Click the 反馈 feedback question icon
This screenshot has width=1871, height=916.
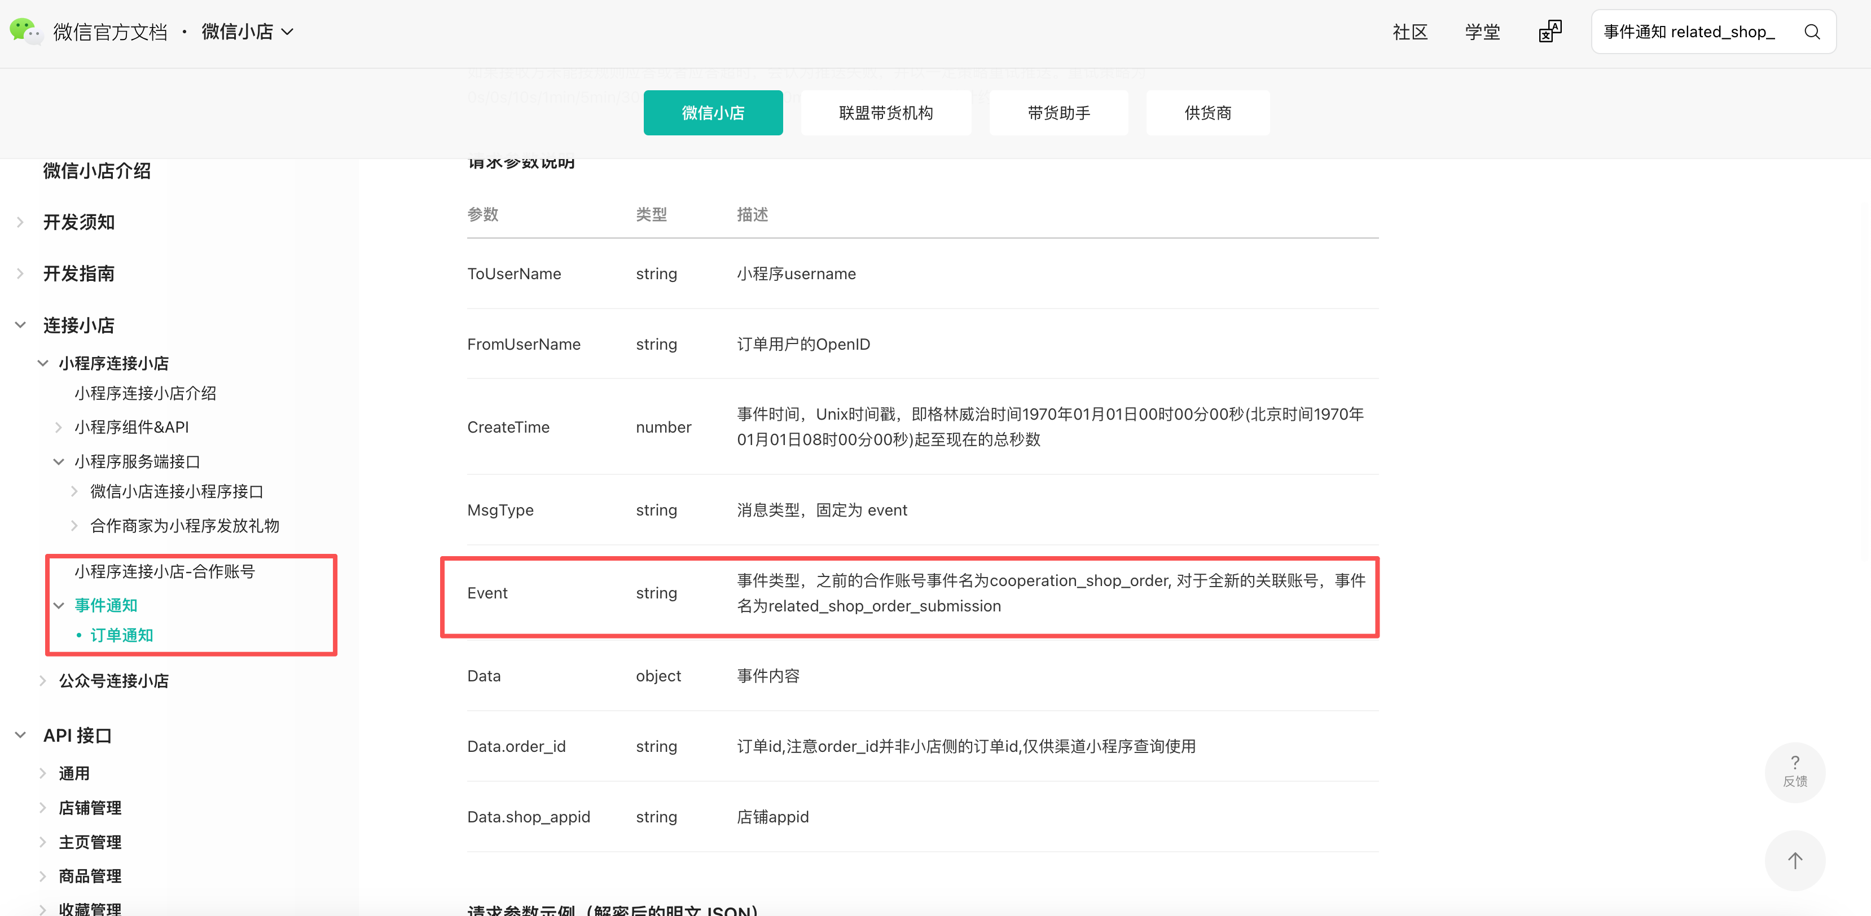pos(1794,771)
